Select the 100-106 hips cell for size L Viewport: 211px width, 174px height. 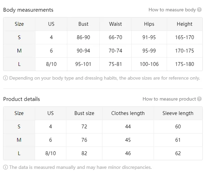click(x=149, y=64)
